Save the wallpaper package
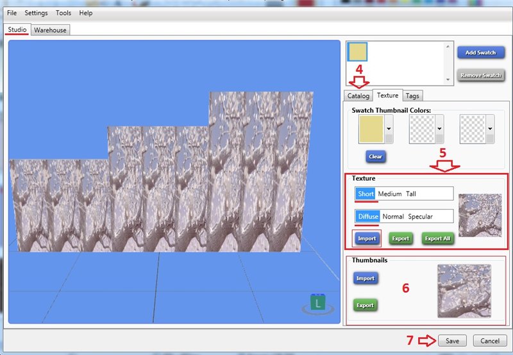Viewport: 513px width, 355px height. [x=452, y=341]
